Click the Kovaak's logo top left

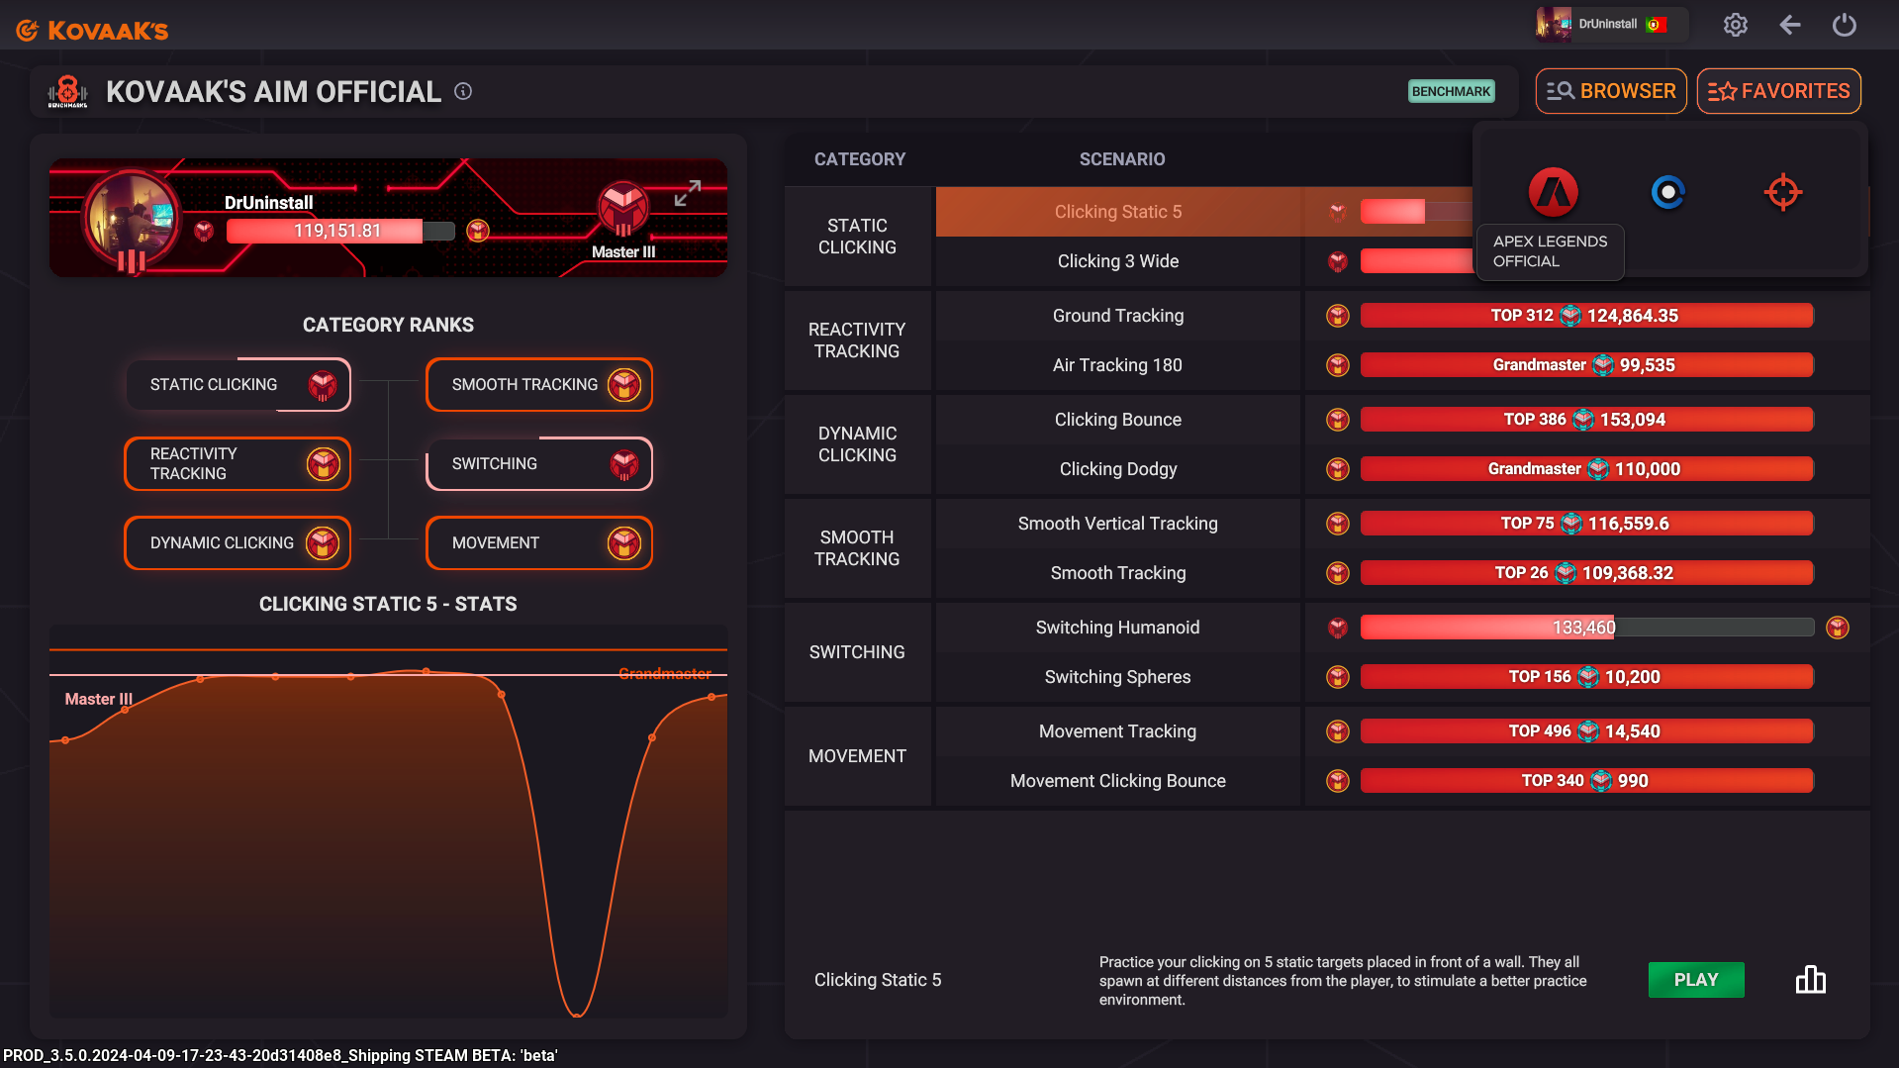click(92, 30)
